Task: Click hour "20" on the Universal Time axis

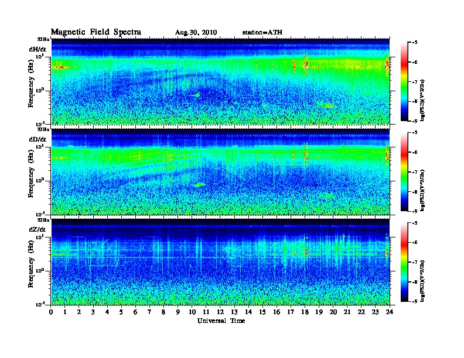Action: [333, 312]
